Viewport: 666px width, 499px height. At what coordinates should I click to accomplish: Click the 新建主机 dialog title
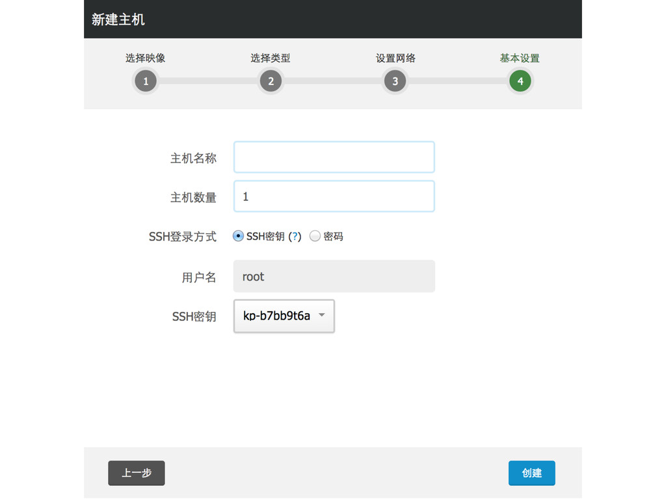[x=118, y=19]
